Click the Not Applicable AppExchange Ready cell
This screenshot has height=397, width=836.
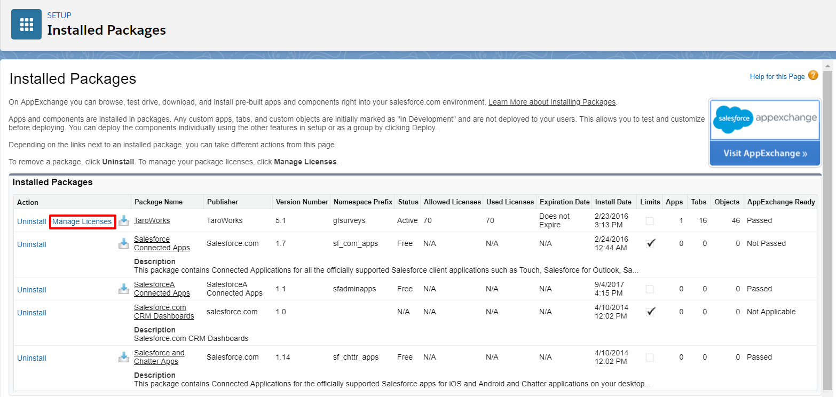point(771,312)
